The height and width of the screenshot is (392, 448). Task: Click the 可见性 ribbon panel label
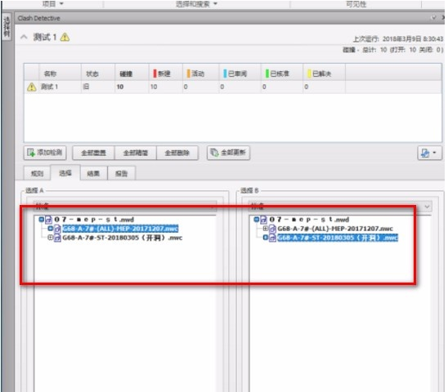pyautogui.click(x=356, y=4)
